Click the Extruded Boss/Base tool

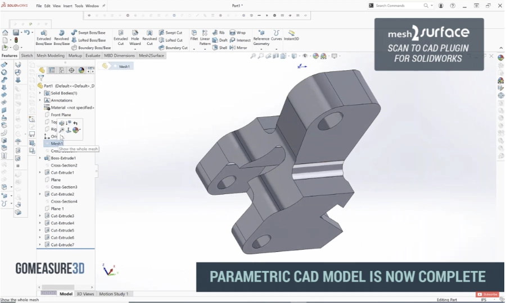point(43,37)
